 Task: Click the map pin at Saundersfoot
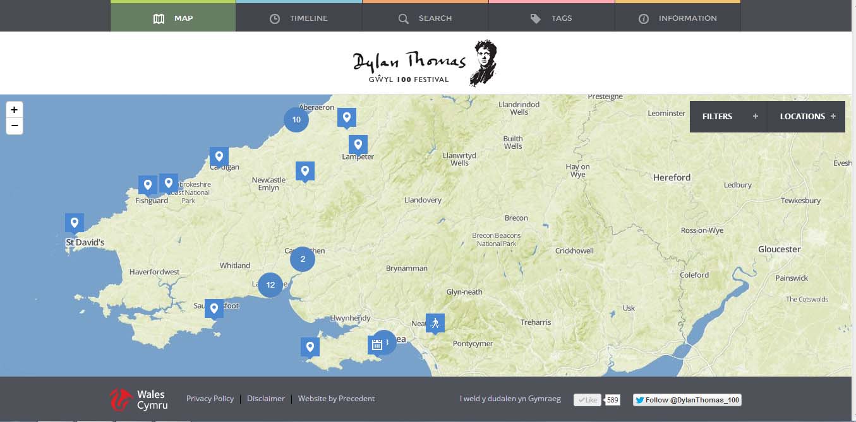coord(214,308)
